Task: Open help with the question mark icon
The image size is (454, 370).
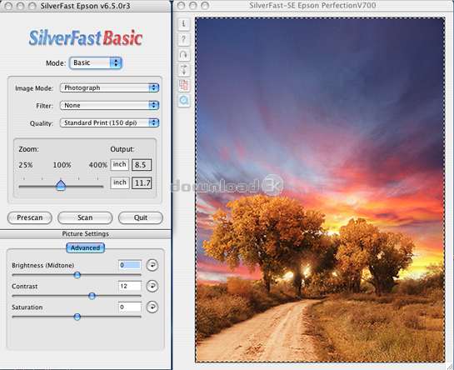Action: [183, 39]
